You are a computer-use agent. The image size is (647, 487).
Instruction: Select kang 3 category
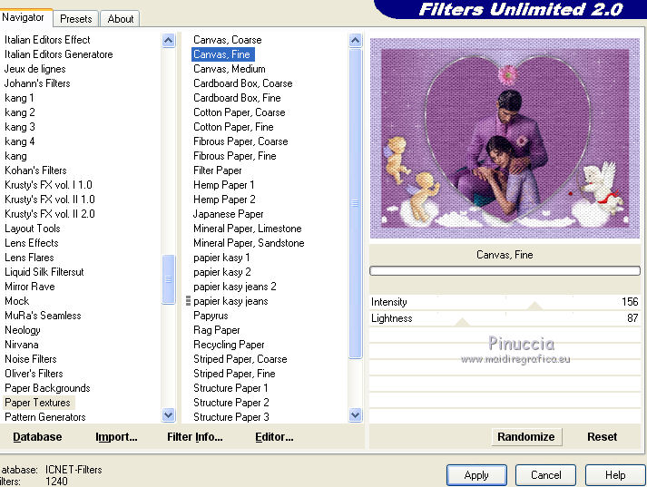pos(20,127)
